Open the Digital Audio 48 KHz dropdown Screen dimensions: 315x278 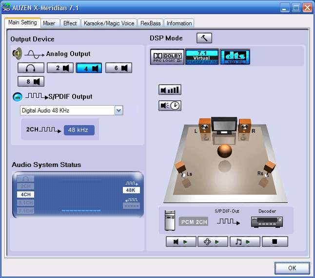click(118, 111)
